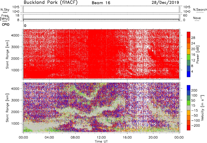The image size is (207, 143).
Task: Click the 'N.Search' legend label
Action: (200, 10)
